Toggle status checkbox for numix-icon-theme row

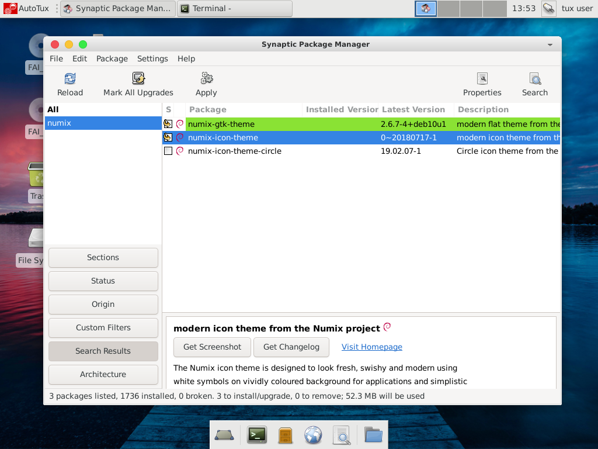pos(168,137)
